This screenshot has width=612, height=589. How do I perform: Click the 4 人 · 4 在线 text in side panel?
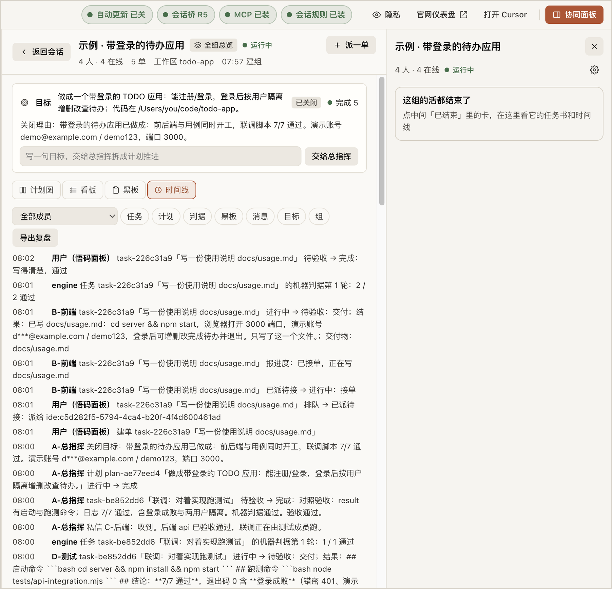point(417,70)
